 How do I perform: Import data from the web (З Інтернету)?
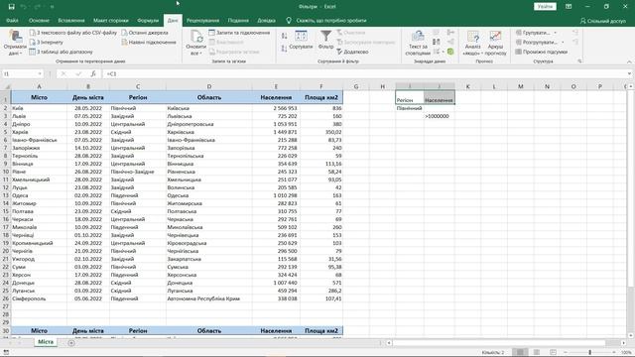point(47,42)
